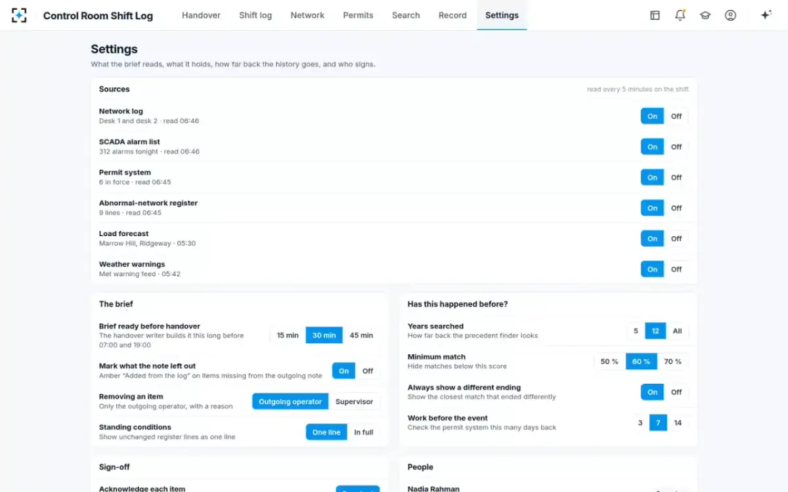
Task: Open the Shift log tab
Action: tap(255, 15)
